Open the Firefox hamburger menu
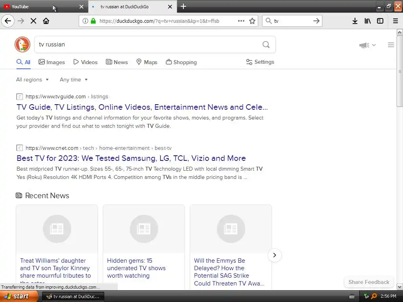The height and width of the screenshot is (302, 403). (396, 21)
